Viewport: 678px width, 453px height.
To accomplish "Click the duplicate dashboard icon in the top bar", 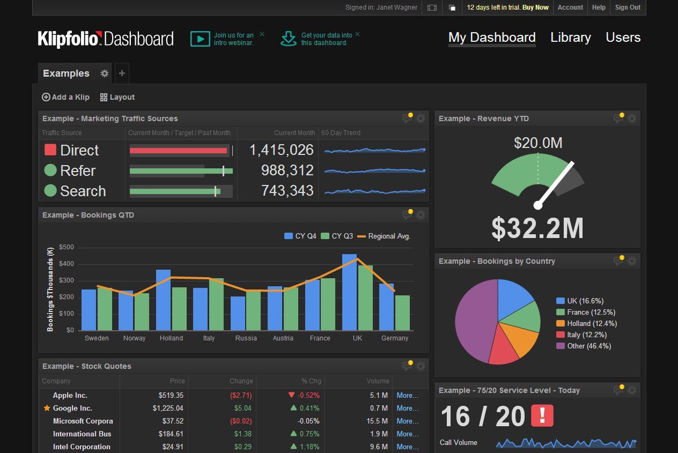I will pyautogui.click(x=451, y=8).
